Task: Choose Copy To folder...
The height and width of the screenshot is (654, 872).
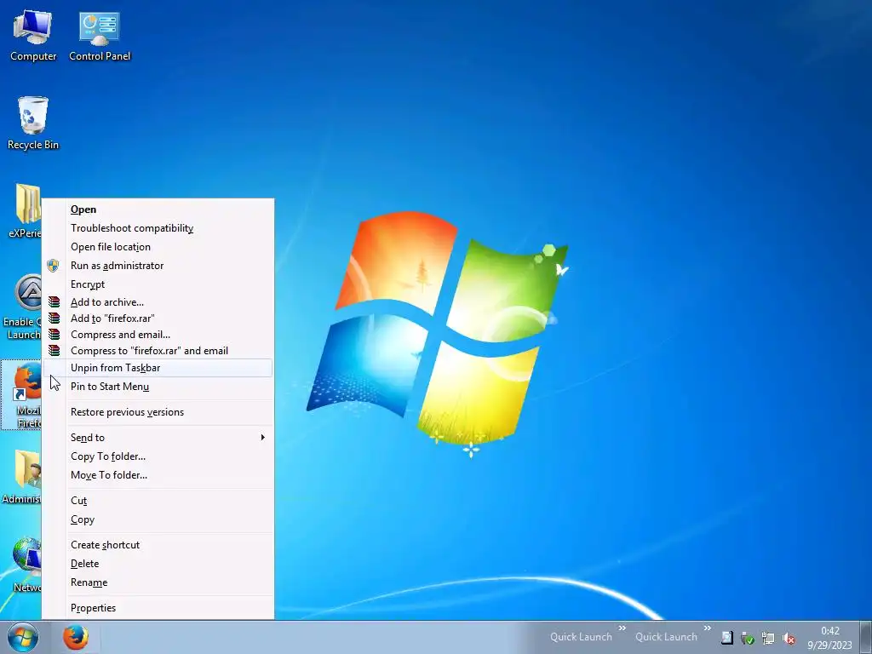Action: point(158,456)
